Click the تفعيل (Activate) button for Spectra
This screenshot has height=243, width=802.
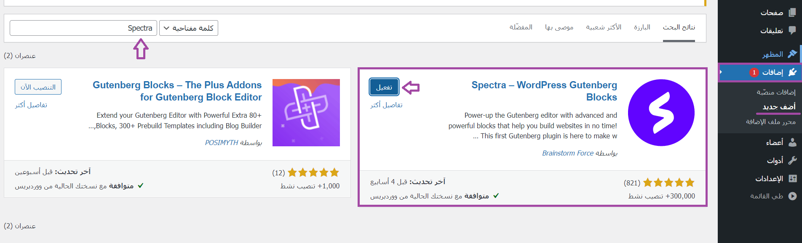384,87
